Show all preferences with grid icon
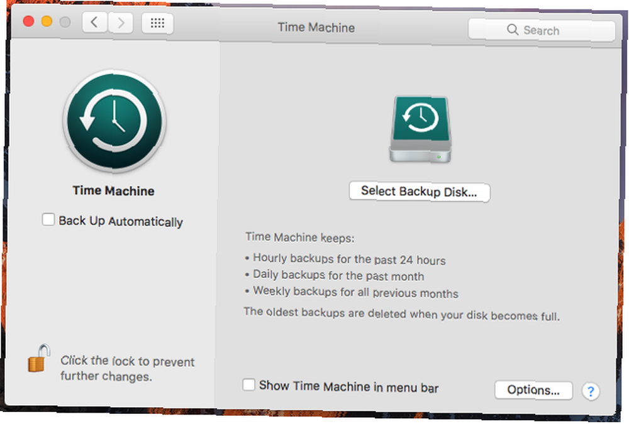The width and height of the screenshot is (629, 424). coord(158,23)
